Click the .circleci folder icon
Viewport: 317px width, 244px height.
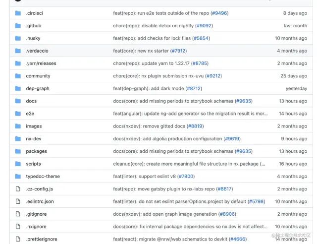click(x=18, y=13)
